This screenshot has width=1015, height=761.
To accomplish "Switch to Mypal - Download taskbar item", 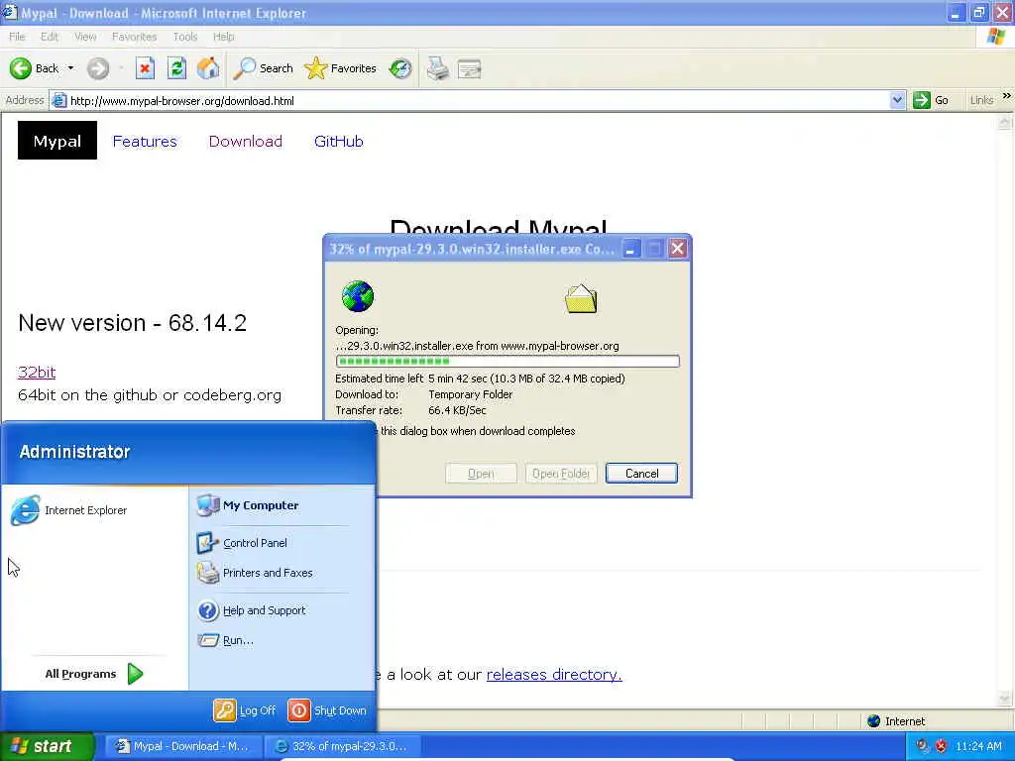I will click(x=183, y=746).
